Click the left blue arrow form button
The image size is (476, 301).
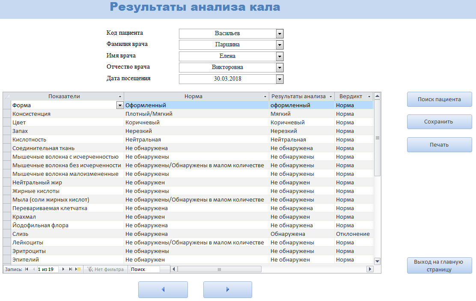tap(163, 289)
